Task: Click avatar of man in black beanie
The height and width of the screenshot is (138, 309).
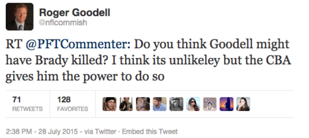Action: point(109,104)
